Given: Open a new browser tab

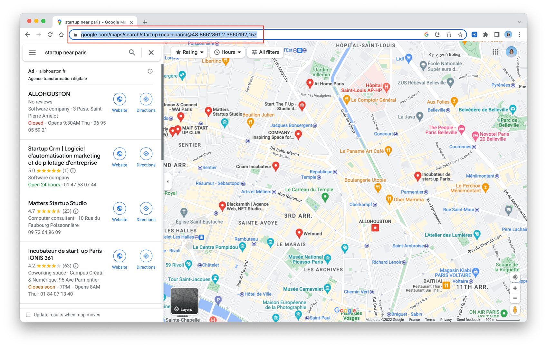Looking at the screenshot, I should (145, 22).
